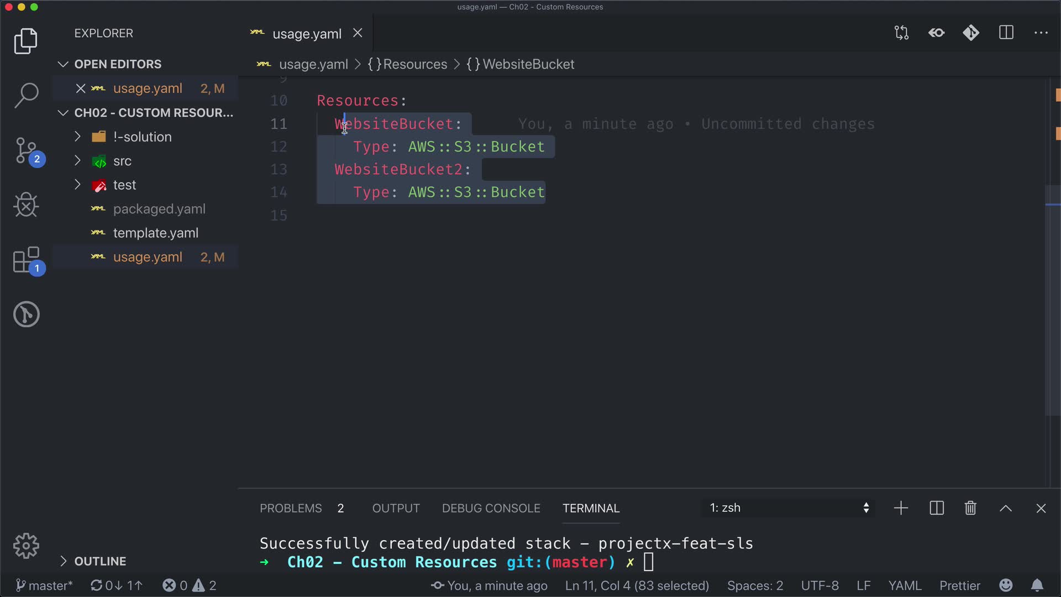Open notifications bell in status bar
Screen dimensions: 1061x597
tap(1037, 585)
